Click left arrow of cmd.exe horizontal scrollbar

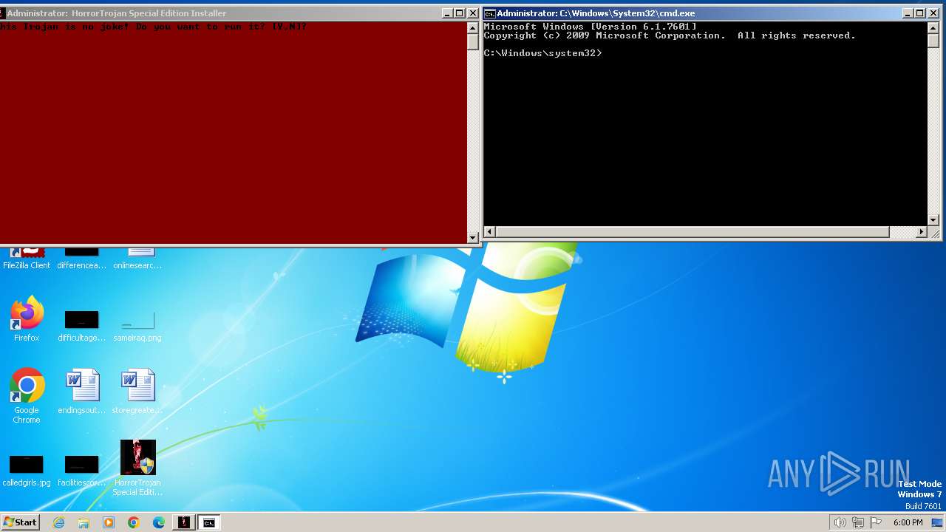point(490,232)
